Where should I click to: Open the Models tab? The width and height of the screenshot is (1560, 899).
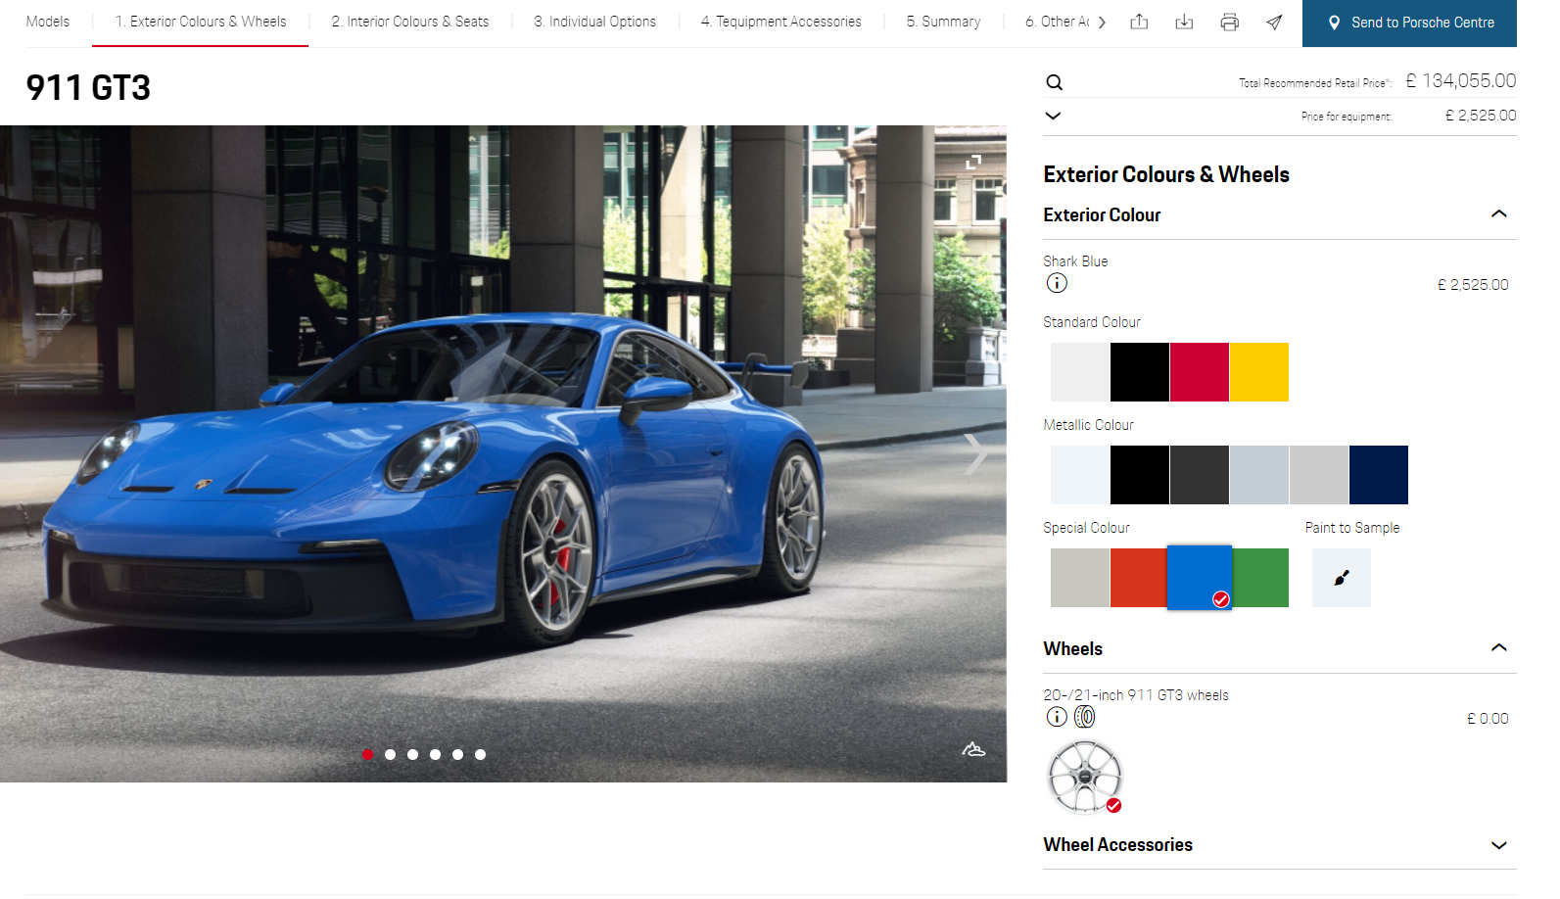[47, 22]
